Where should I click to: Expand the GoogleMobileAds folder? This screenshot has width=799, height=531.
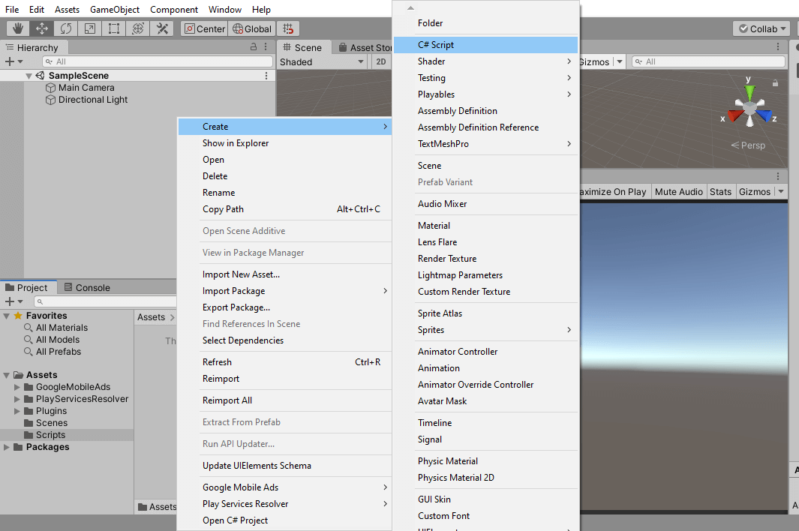click(17, 387)
